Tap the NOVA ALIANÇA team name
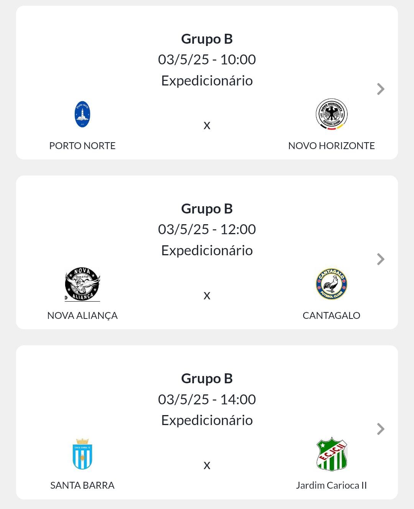The width and height of the screenshot is (414, 509). click(x=82, y=315)
